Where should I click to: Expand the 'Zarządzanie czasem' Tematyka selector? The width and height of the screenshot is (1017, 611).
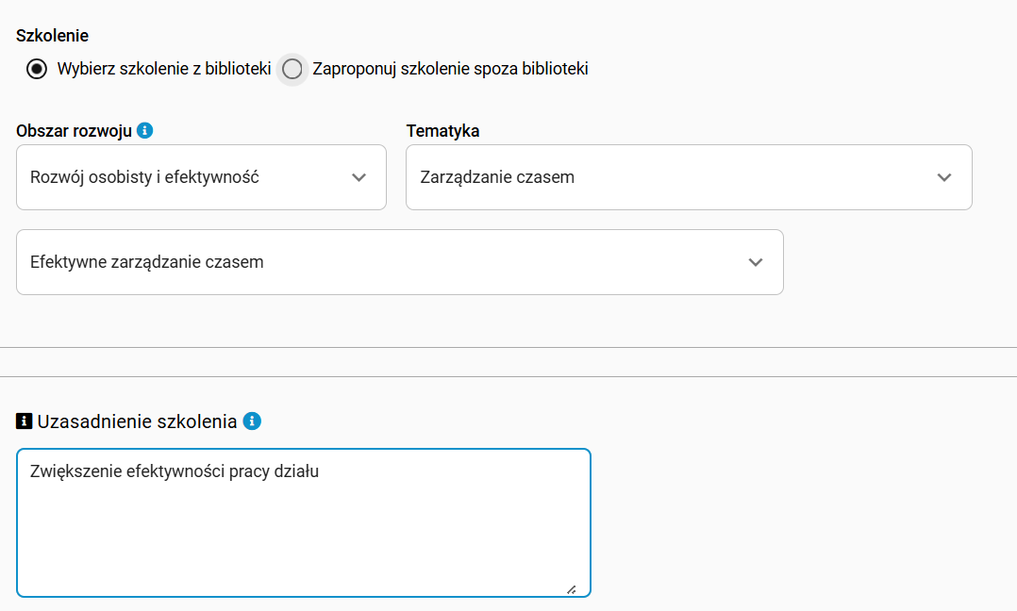[x=689, y=177]
